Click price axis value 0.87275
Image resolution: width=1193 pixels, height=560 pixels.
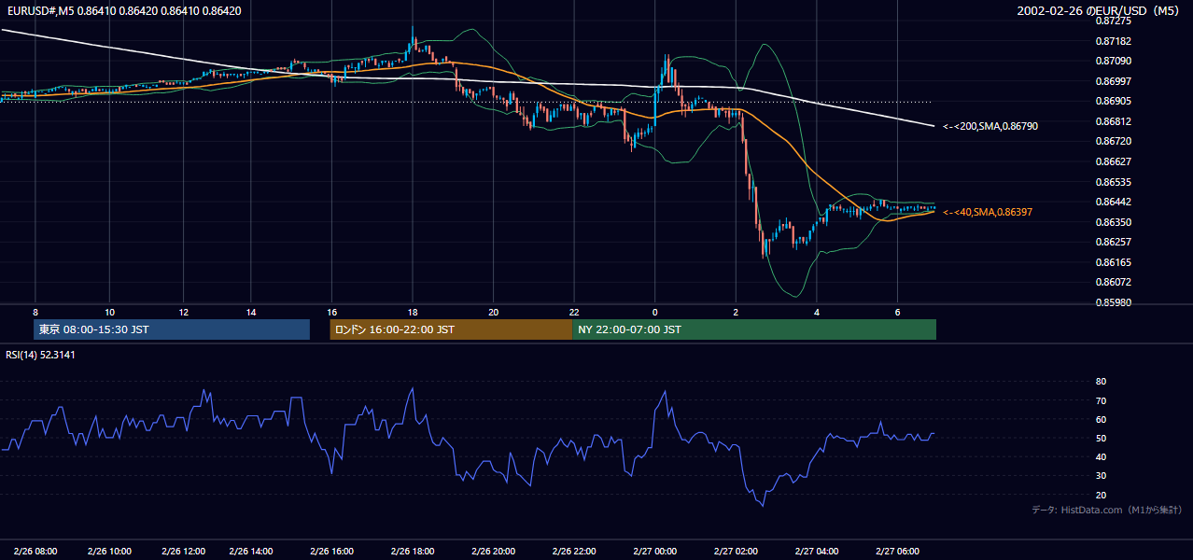[x=1115, y=21]
